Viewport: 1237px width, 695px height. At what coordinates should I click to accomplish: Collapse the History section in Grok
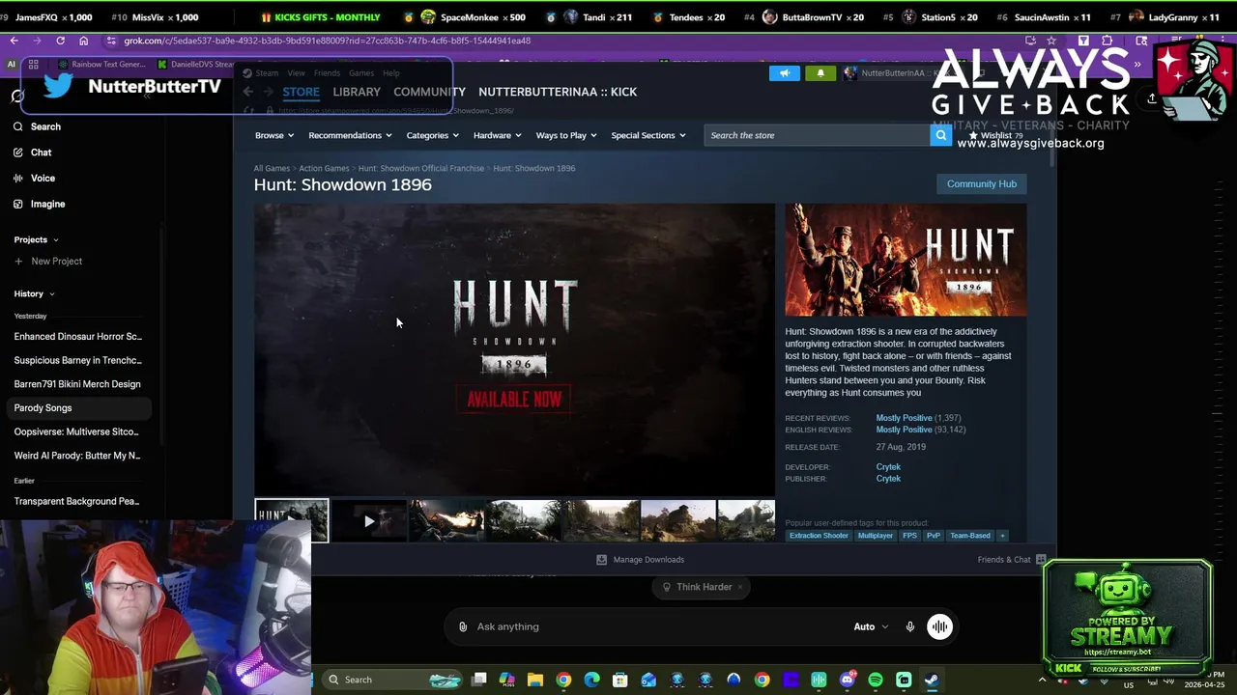(x=34, y=293)
